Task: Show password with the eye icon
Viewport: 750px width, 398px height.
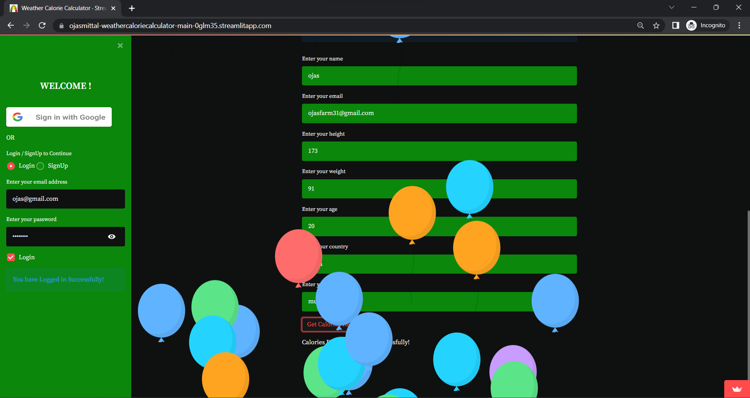Action: [x=112, y=237]
